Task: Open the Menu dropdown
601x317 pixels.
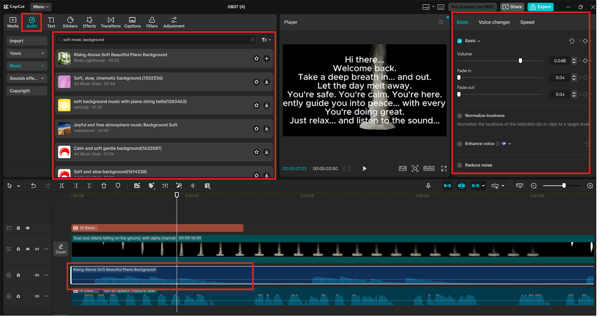Action: point(41,7)
